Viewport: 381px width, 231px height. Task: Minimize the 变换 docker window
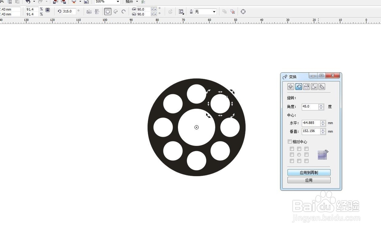[313, 76]
